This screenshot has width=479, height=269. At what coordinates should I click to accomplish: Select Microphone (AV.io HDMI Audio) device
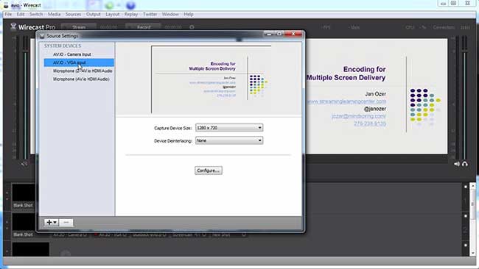(81, 79)
